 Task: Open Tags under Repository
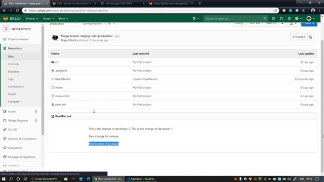(x=11, y=79)
